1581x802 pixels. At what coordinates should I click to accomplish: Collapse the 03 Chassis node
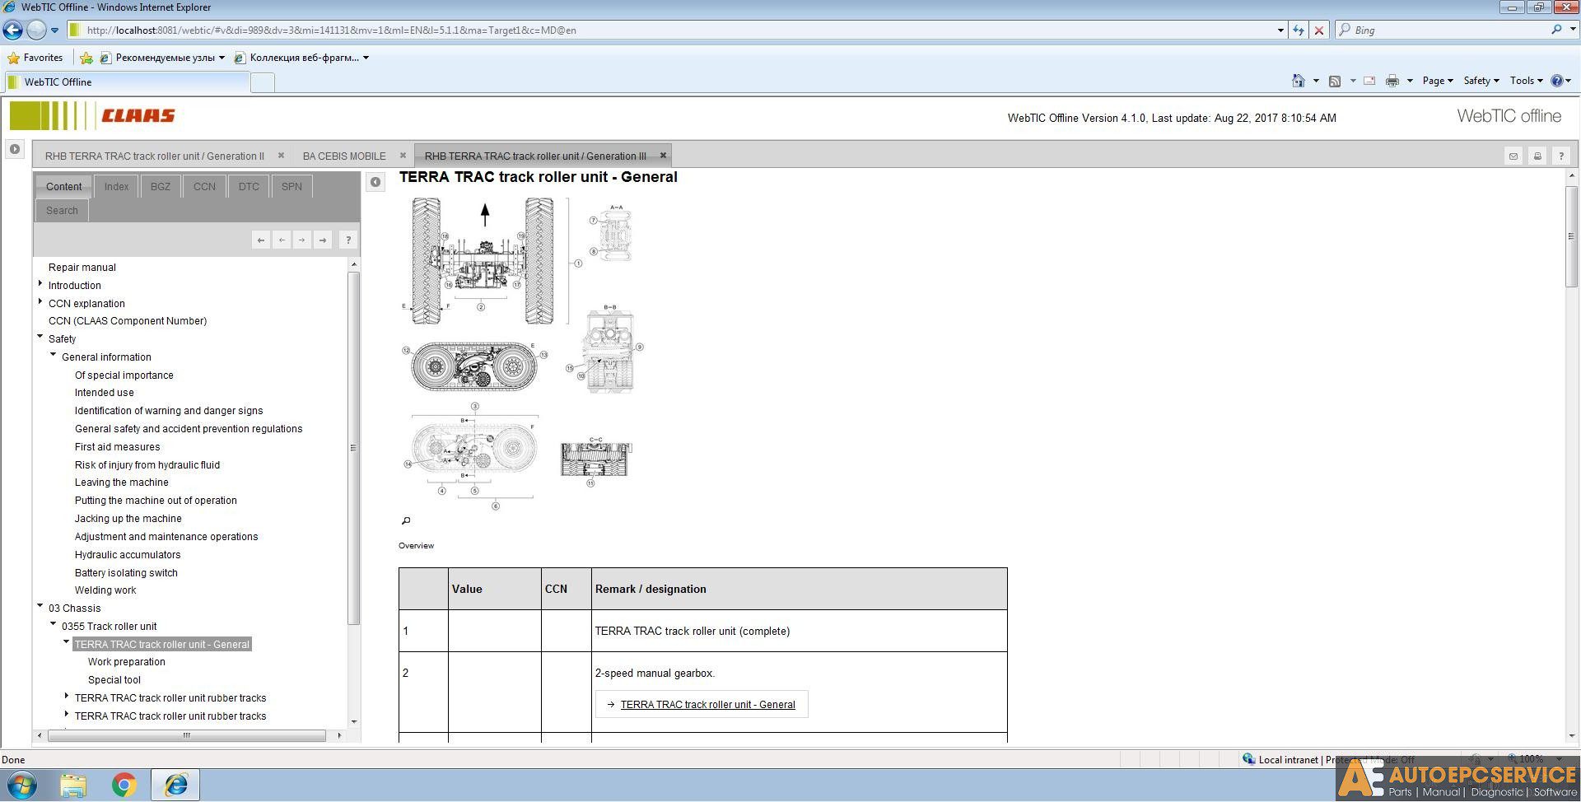click(40, 606)
